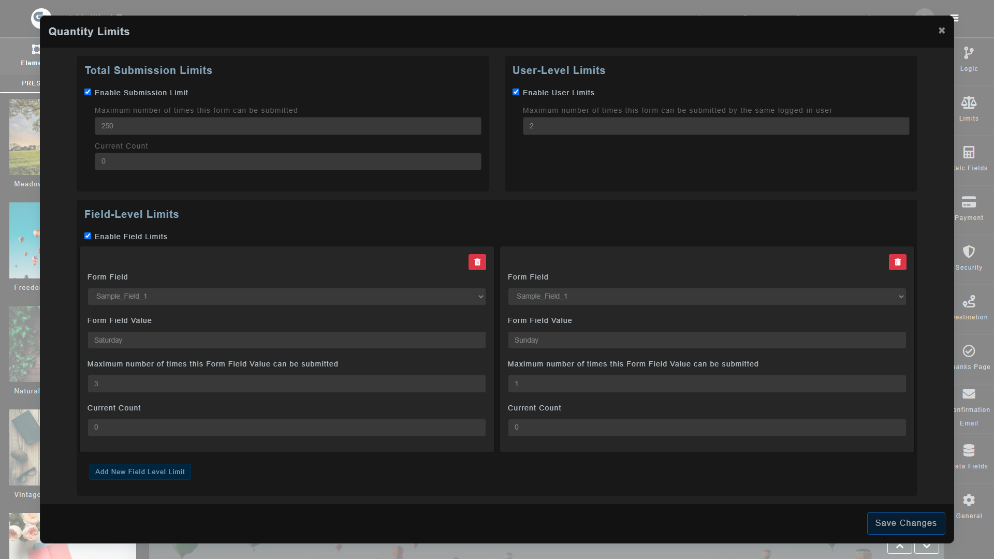Toggle Enable User Limits checkbox
Viewport: 994px width, 559px height.
516,92
